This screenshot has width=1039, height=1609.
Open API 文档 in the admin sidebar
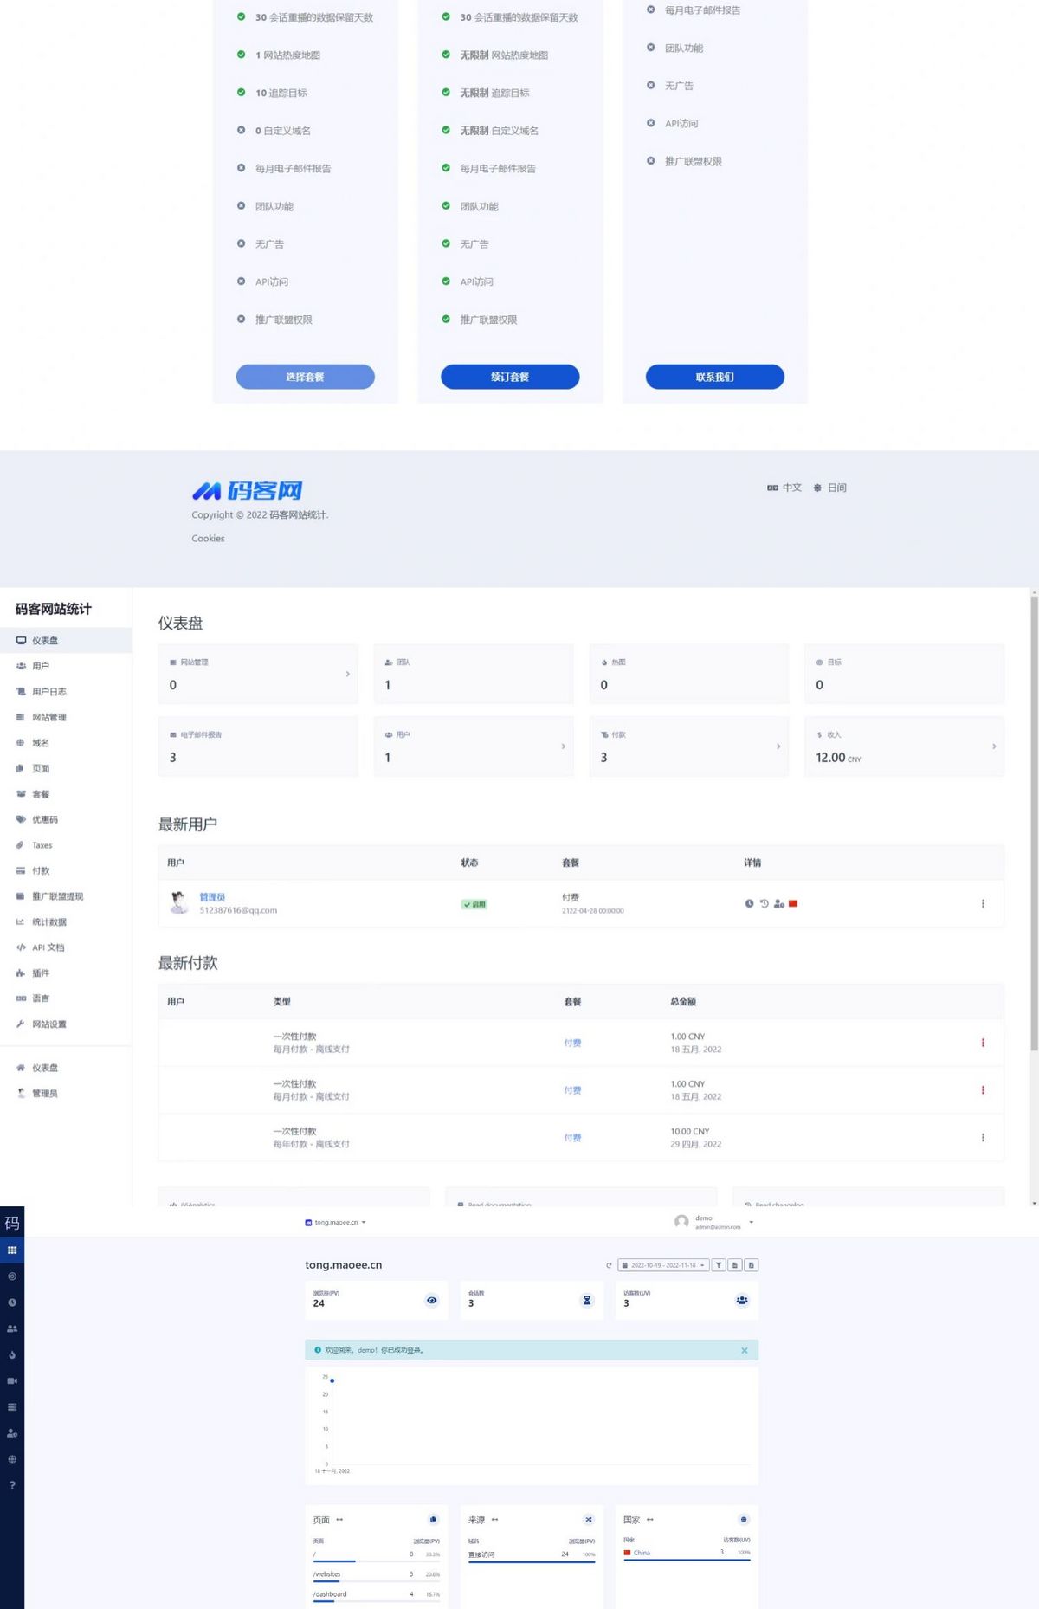[66, 947]
